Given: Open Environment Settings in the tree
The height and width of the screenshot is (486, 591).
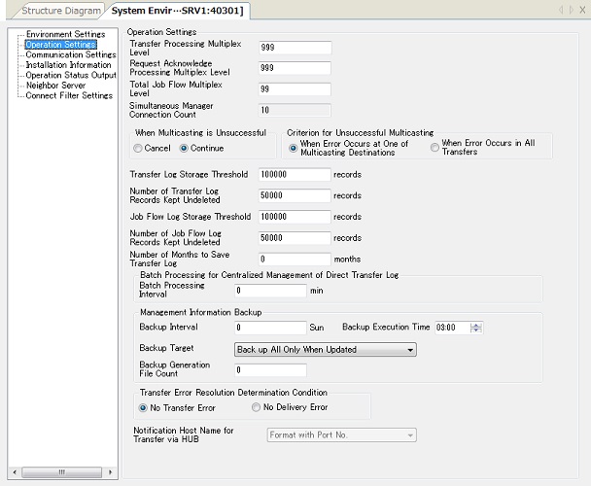Looking at the screenshot, I should [x=65, y=34].
